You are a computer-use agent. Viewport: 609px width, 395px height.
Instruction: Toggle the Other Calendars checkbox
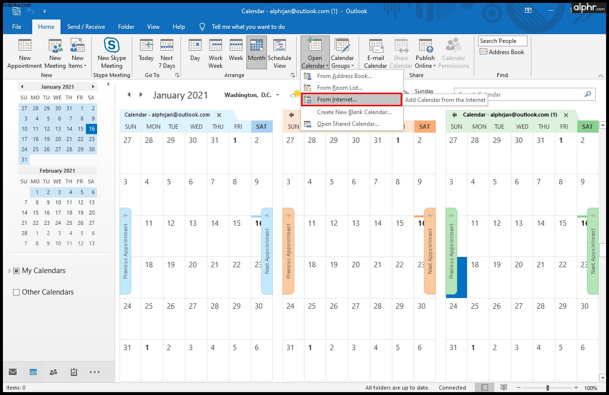[16, 292]
